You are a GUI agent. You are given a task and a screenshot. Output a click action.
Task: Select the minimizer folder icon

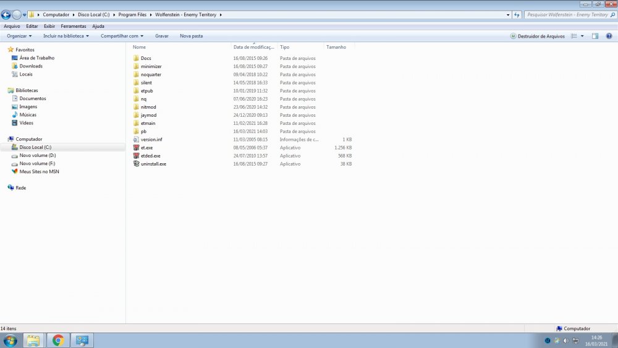point(136,66)
